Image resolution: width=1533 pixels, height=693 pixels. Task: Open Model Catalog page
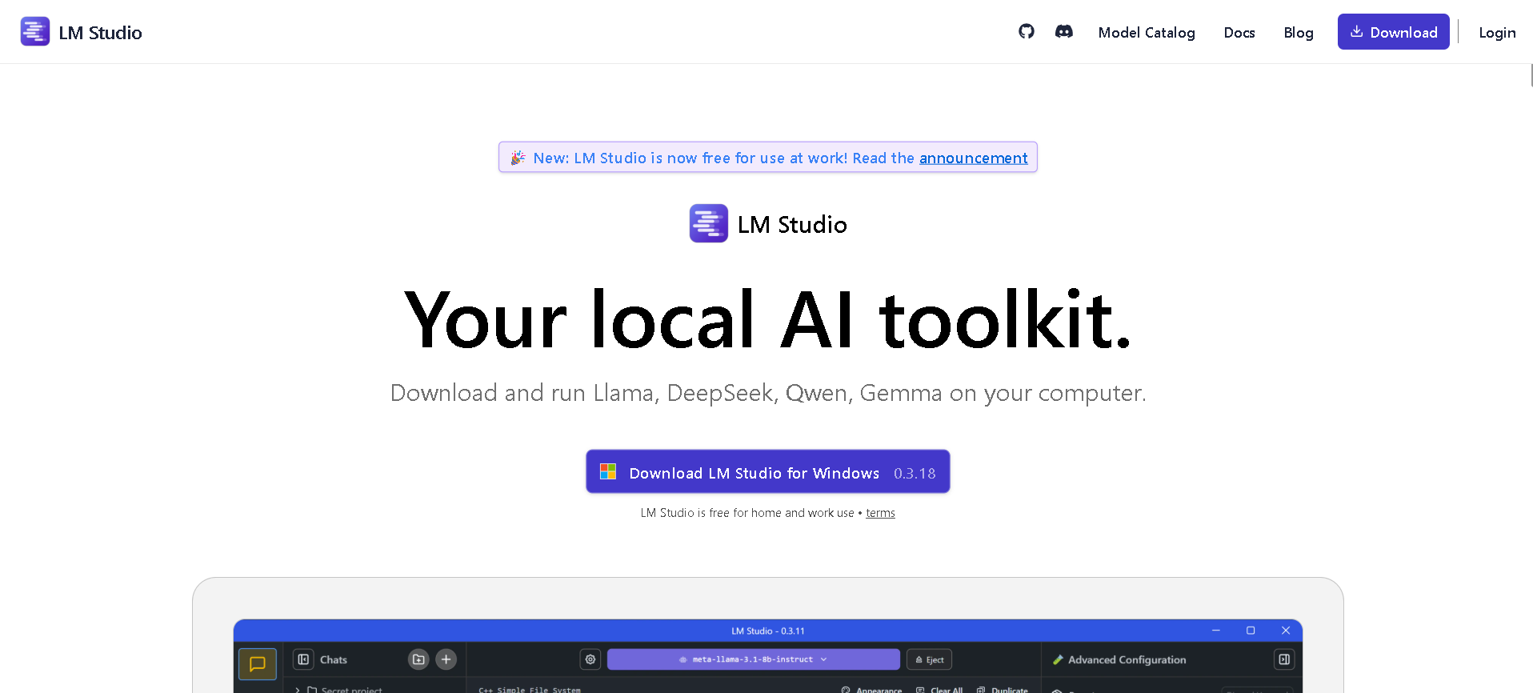1147,32
